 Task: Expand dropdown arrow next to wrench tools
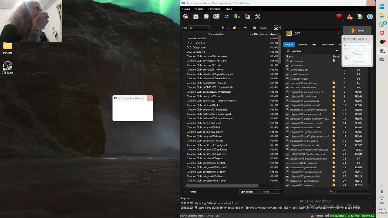tap(228, 29)
